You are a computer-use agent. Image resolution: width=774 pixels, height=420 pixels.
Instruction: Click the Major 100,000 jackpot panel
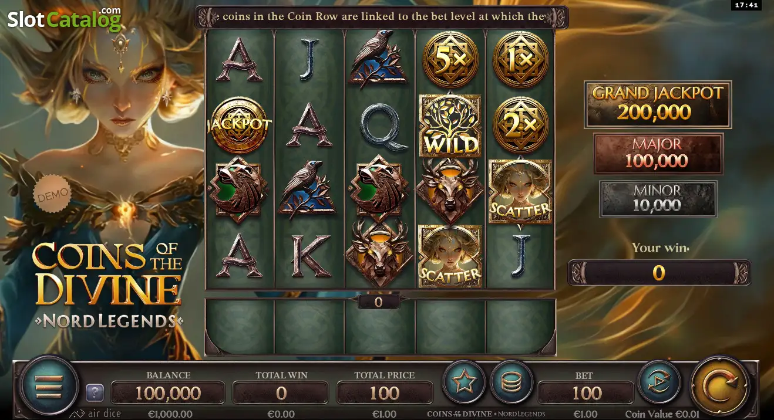658,154
